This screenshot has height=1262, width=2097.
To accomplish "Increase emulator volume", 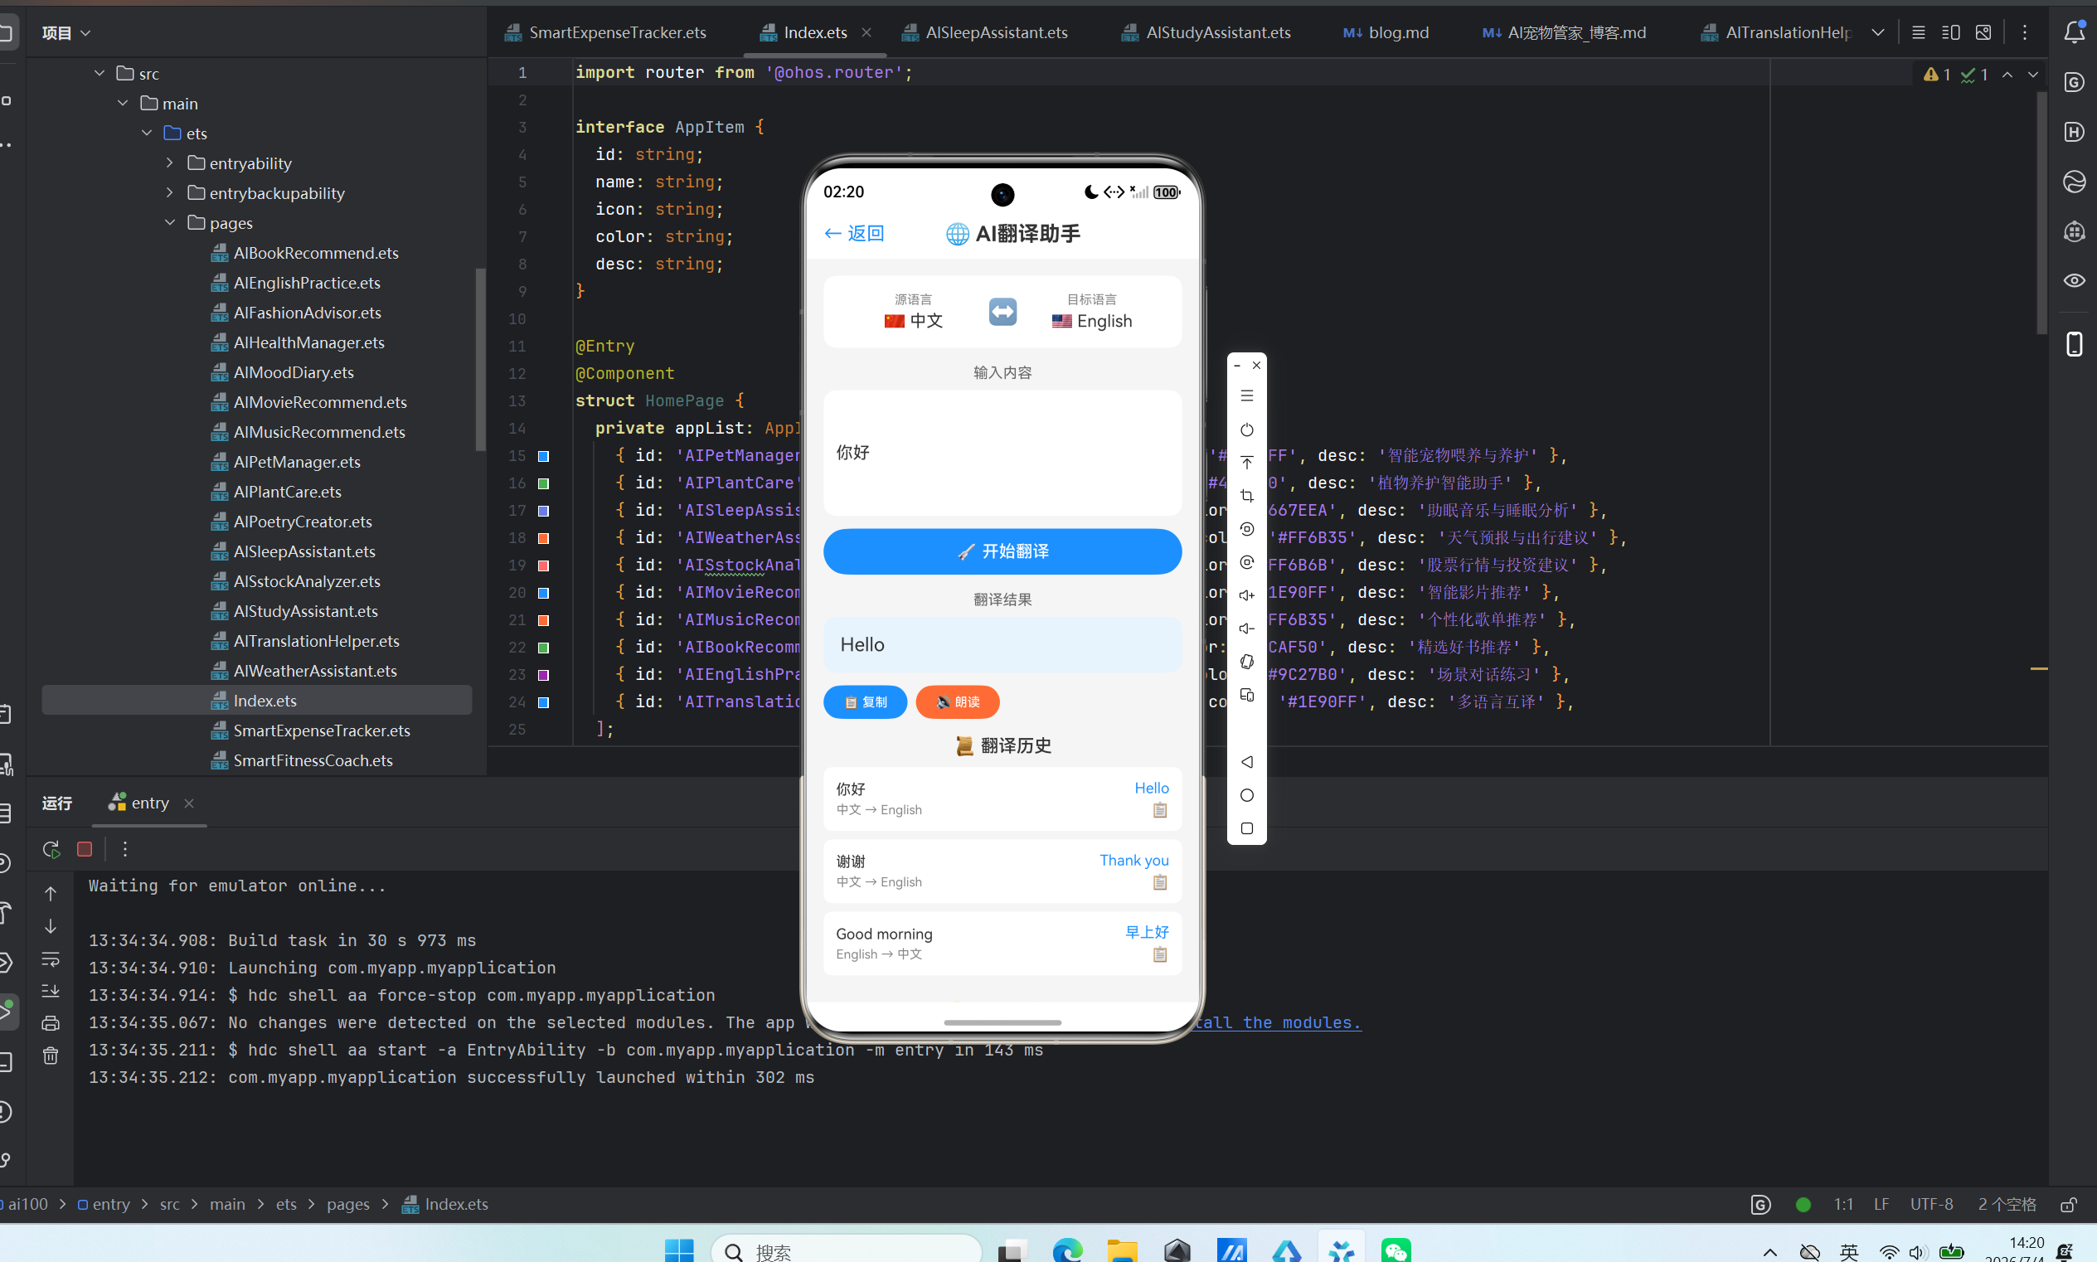I will point(1246,595).
